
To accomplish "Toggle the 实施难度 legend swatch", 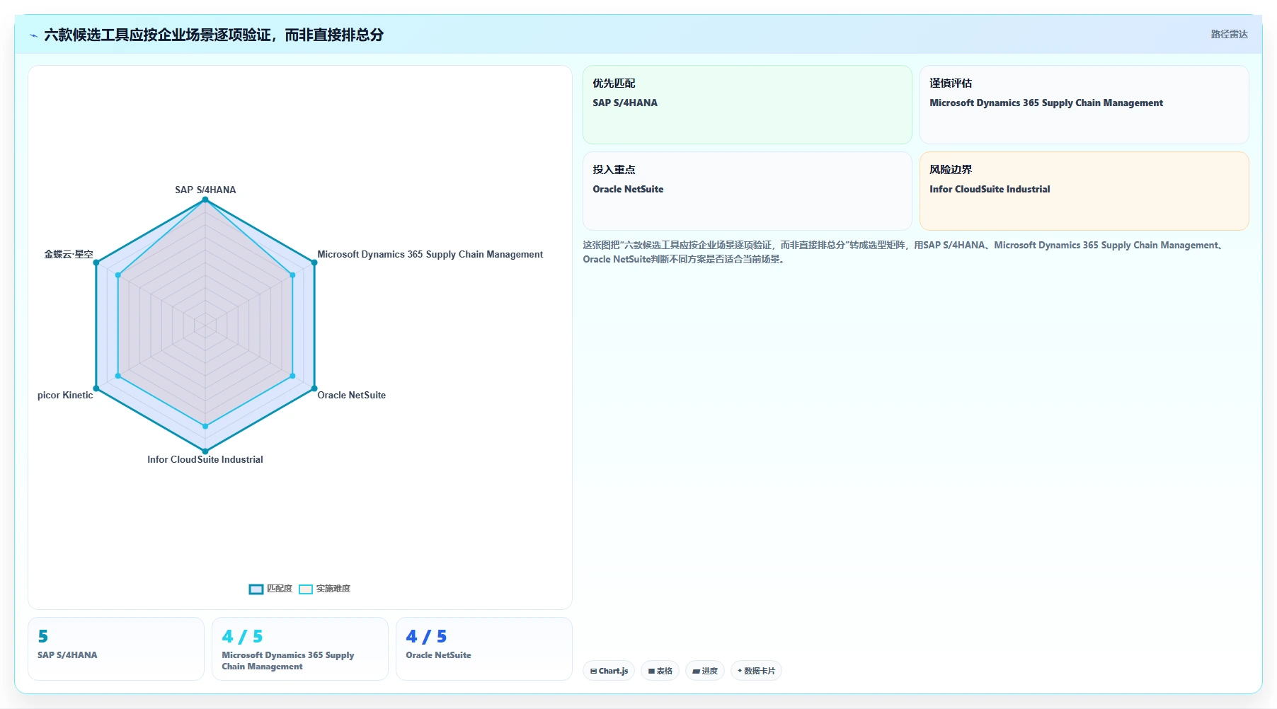I will [x=306, y=589].
